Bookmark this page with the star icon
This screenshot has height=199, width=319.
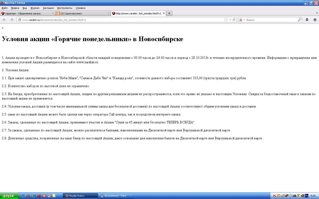coord(226,20)
